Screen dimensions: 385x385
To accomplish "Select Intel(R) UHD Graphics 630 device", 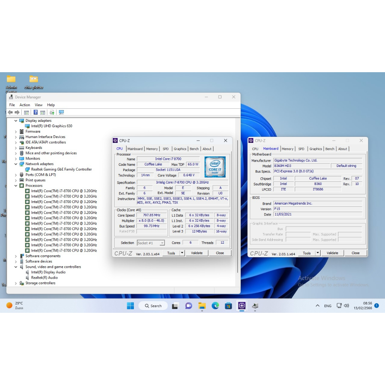I will [x=52, y=126].
